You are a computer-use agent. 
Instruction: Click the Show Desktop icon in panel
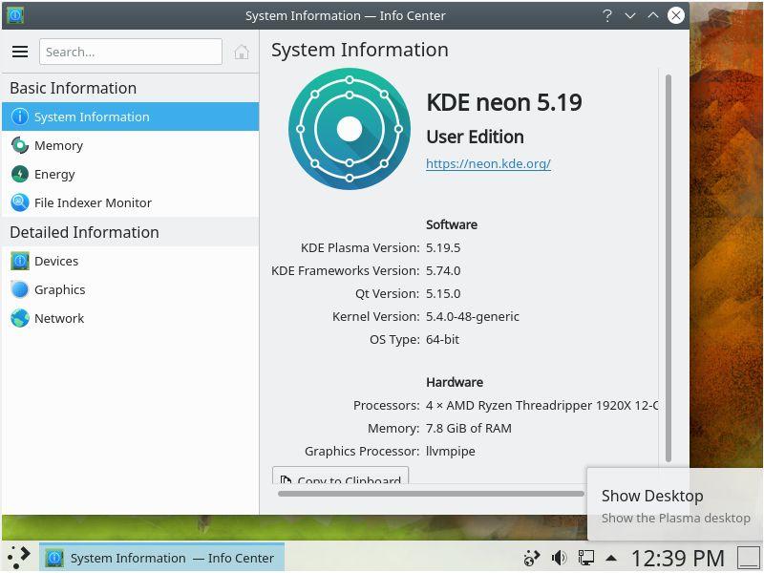748,558
